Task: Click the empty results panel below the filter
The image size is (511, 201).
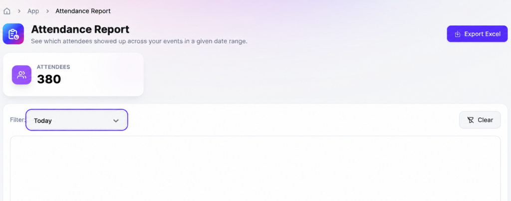Action: (255, 169)
